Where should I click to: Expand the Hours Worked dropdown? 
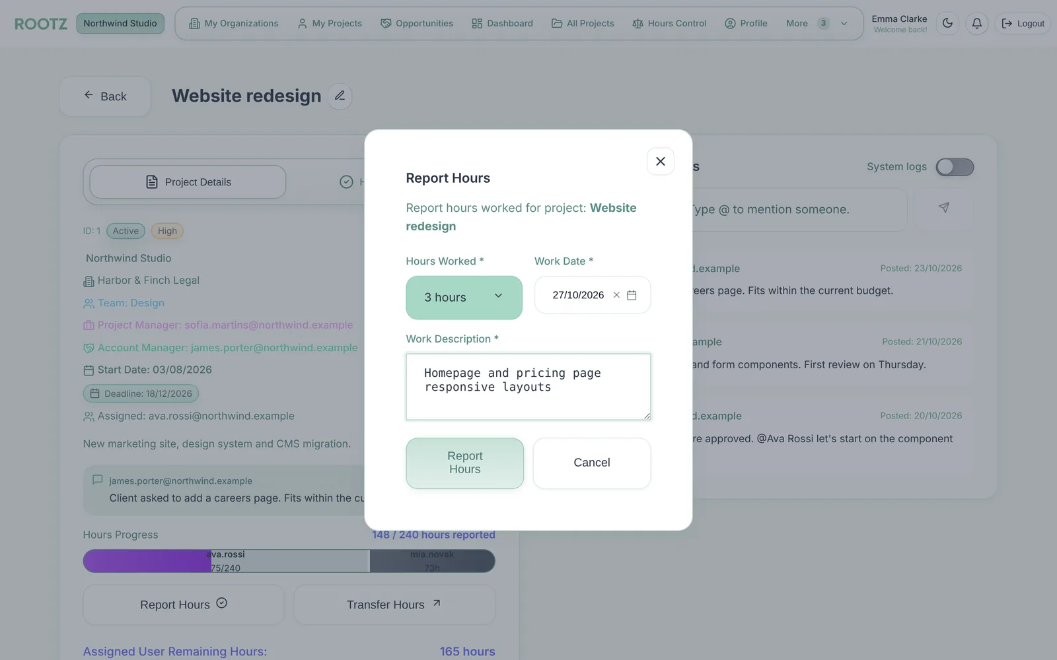coord(464,298)
